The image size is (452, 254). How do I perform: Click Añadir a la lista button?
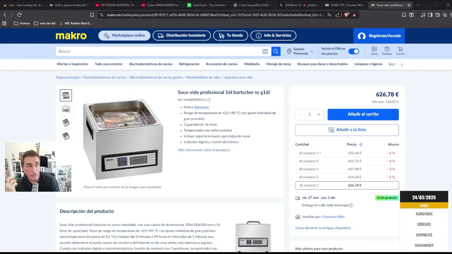pyautogui.click(x=347, y=130)
